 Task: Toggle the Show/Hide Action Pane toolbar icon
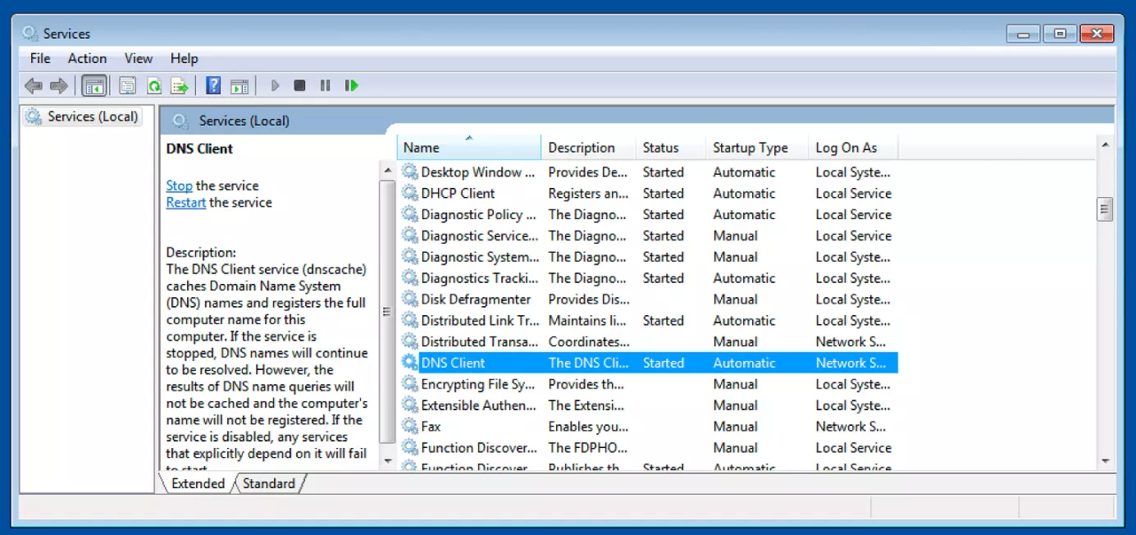click(240, 85)
